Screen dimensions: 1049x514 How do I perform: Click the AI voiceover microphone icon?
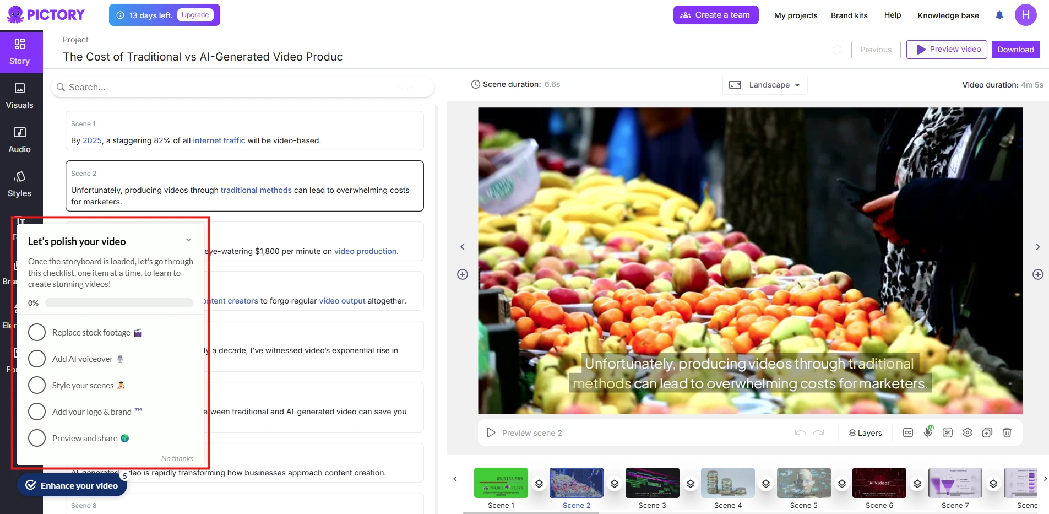[928, 432]
